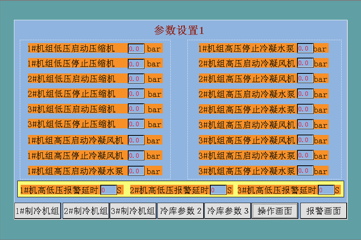Edit value for 2#机组高压启动冷凝风机

coord(305,63)
